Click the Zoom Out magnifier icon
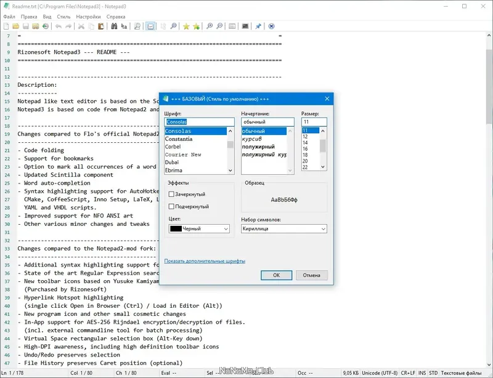493x378 pixels. point(219,26)
